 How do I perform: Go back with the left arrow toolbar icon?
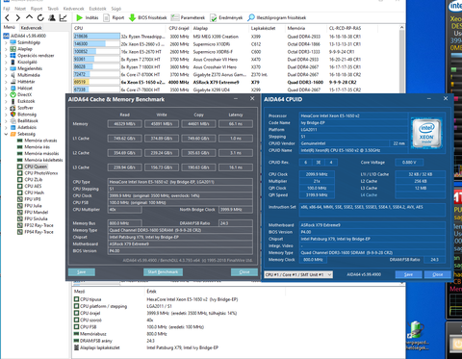(8, 18)
